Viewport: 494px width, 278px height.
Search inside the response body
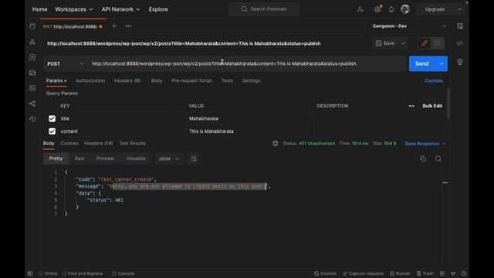pyautogui.click(x=438, y=159)
